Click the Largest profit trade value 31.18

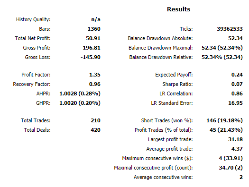tap(235, 139)
